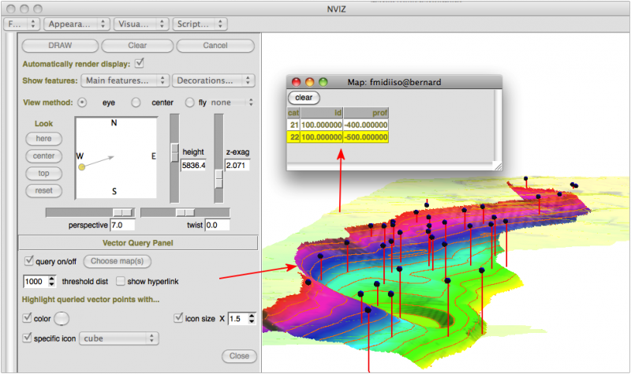The image size is (631, 374).
Task: Enable the show hyperlink checkbox
Action: [x=121, y=281]
